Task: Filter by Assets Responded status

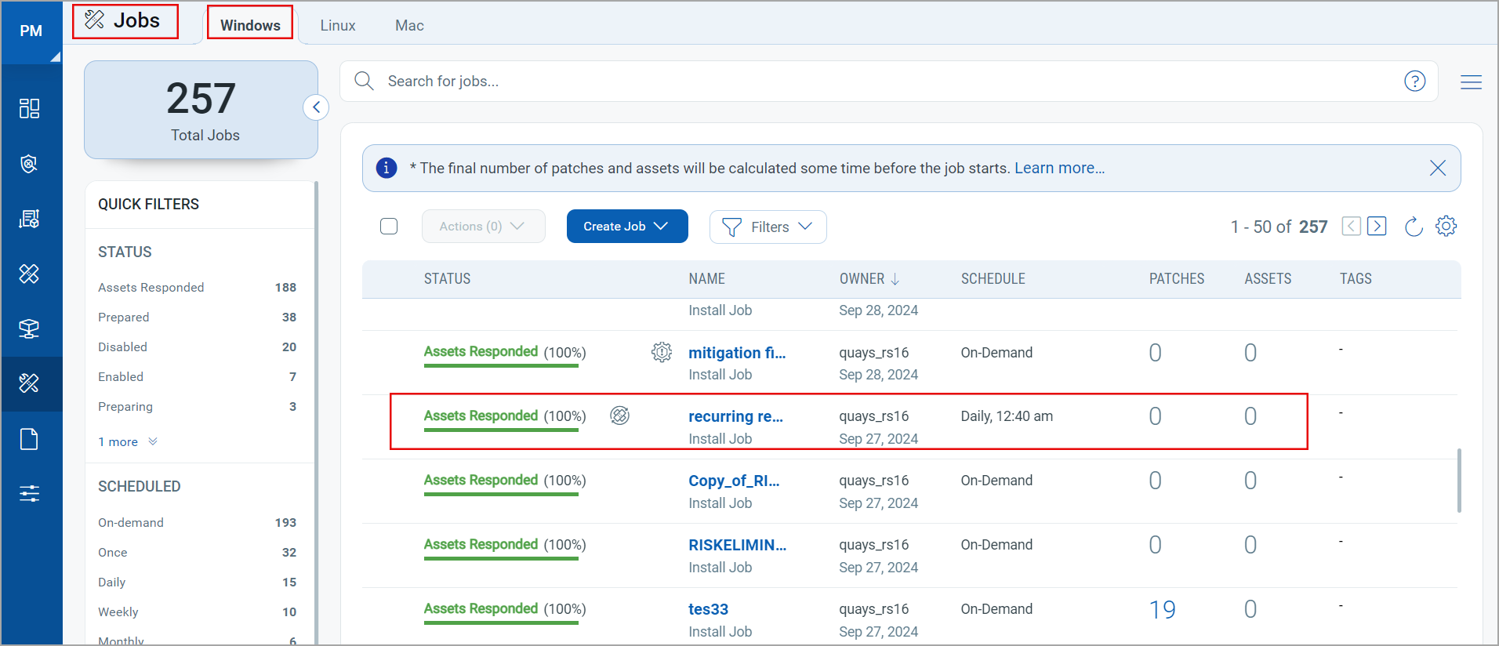Action: (151, 288)
